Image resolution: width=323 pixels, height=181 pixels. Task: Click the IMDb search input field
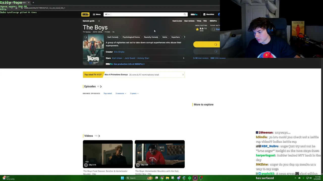pos(147,14)
